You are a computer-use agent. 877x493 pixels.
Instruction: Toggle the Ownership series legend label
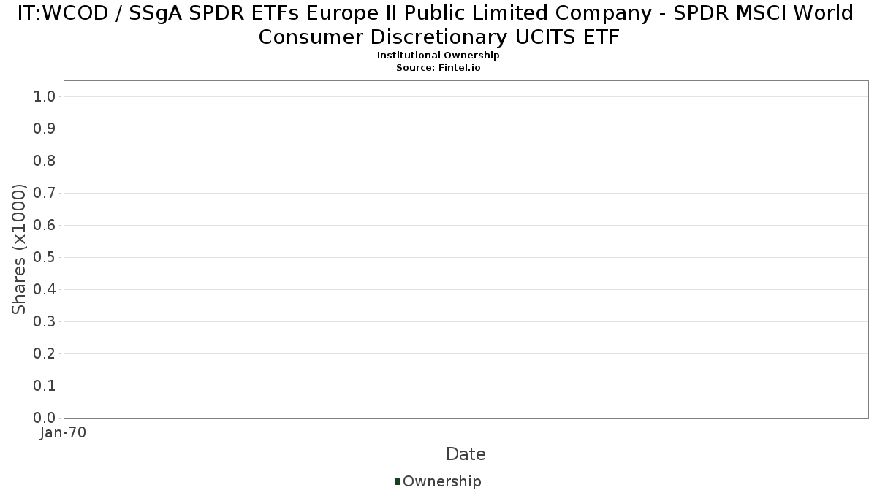441,481
